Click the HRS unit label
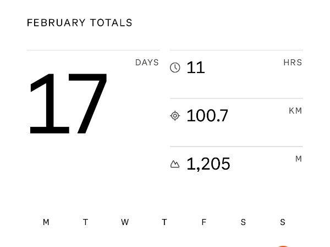This screenshot has width=330, height=247. point(293,63)
